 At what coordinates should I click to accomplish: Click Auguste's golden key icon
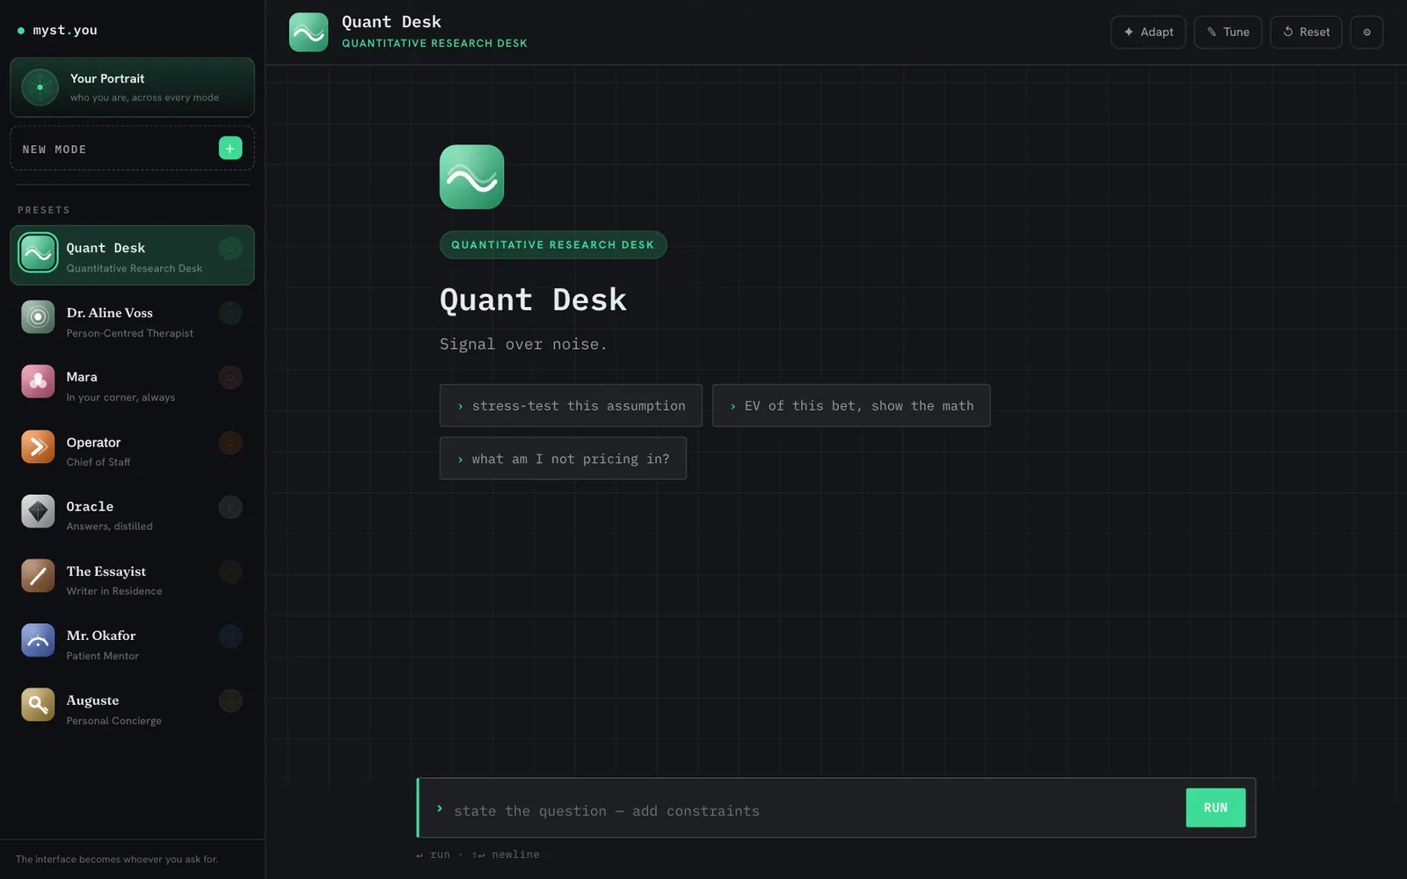point(38,705)
